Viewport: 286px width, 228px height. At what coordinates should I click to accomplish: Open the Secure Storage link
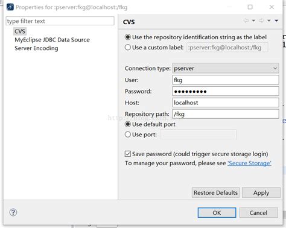249,163
